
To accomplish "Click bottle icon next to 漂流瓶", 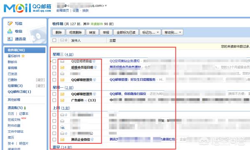I will [x=25, y=108].
